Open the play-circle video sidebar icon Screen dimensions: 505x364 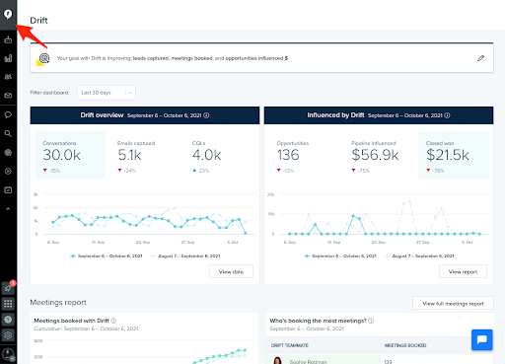(x=8, y=172)
